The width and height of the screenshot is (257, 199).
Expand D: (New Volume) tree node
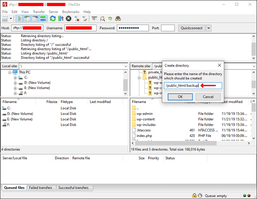[x=15, y=83]
